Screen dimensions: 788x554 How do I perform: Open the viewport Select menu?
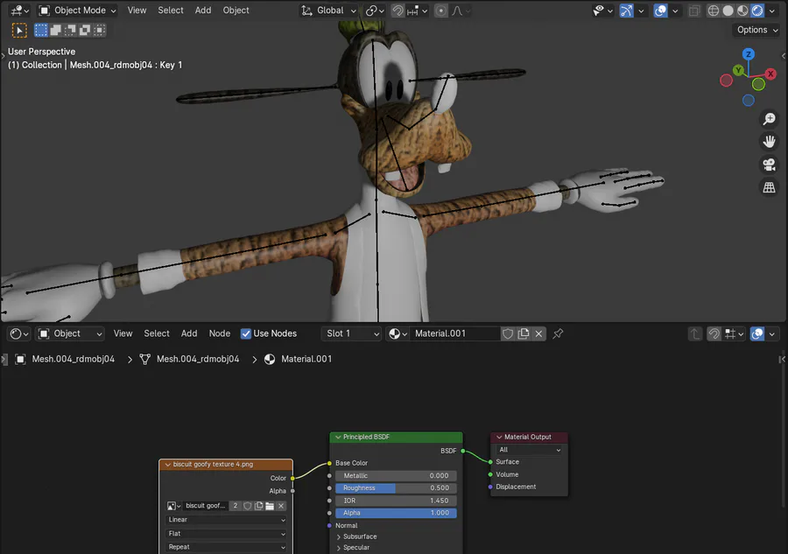click(x=171, y=10)
